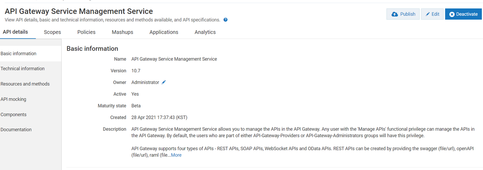Open the Analytics tab

click(205, 32)
